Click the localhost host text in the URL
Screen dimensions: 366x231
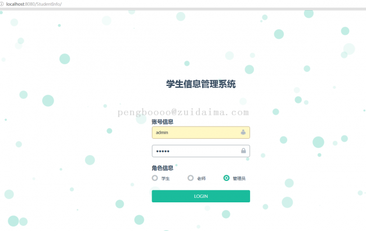tap(15, 4)
